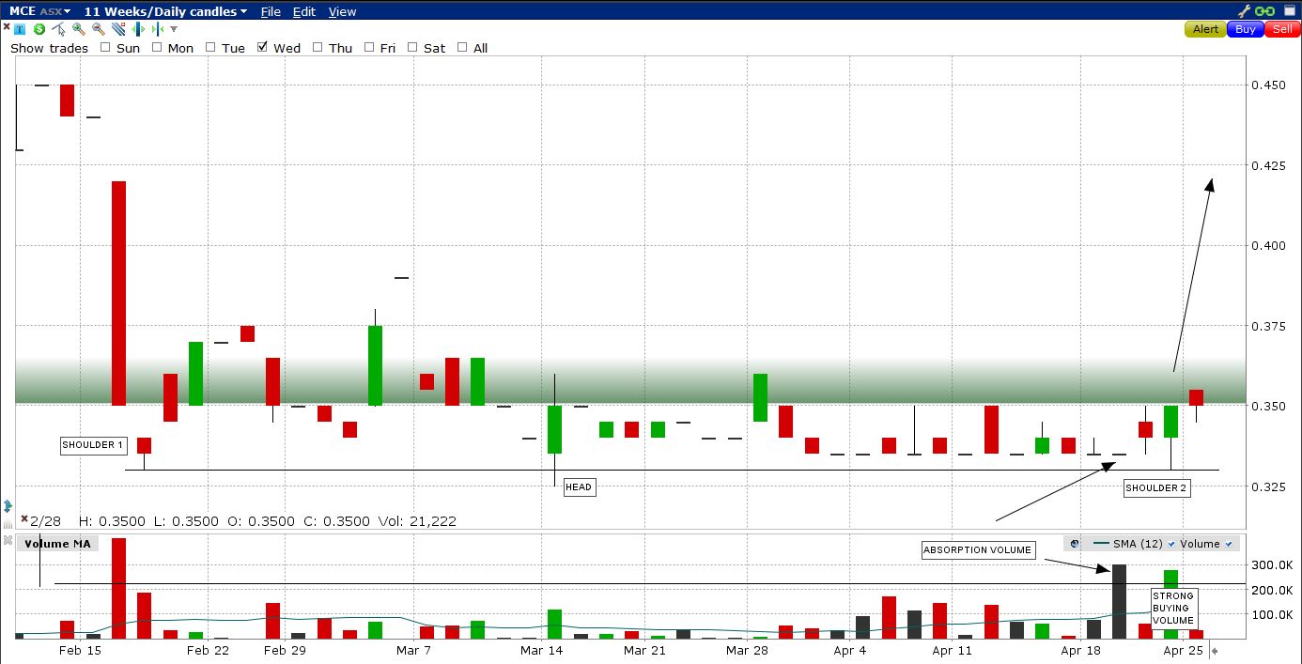Image resolution: width=1302 pixels, height=664 pixels.
Task: Enable the All show-trades checkbox
Action: coord(462,47)
